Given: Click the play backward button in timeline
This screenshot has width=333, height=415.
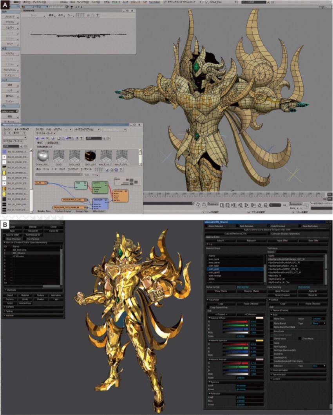Looking at the screenshot, I should (x=240, y=205).
